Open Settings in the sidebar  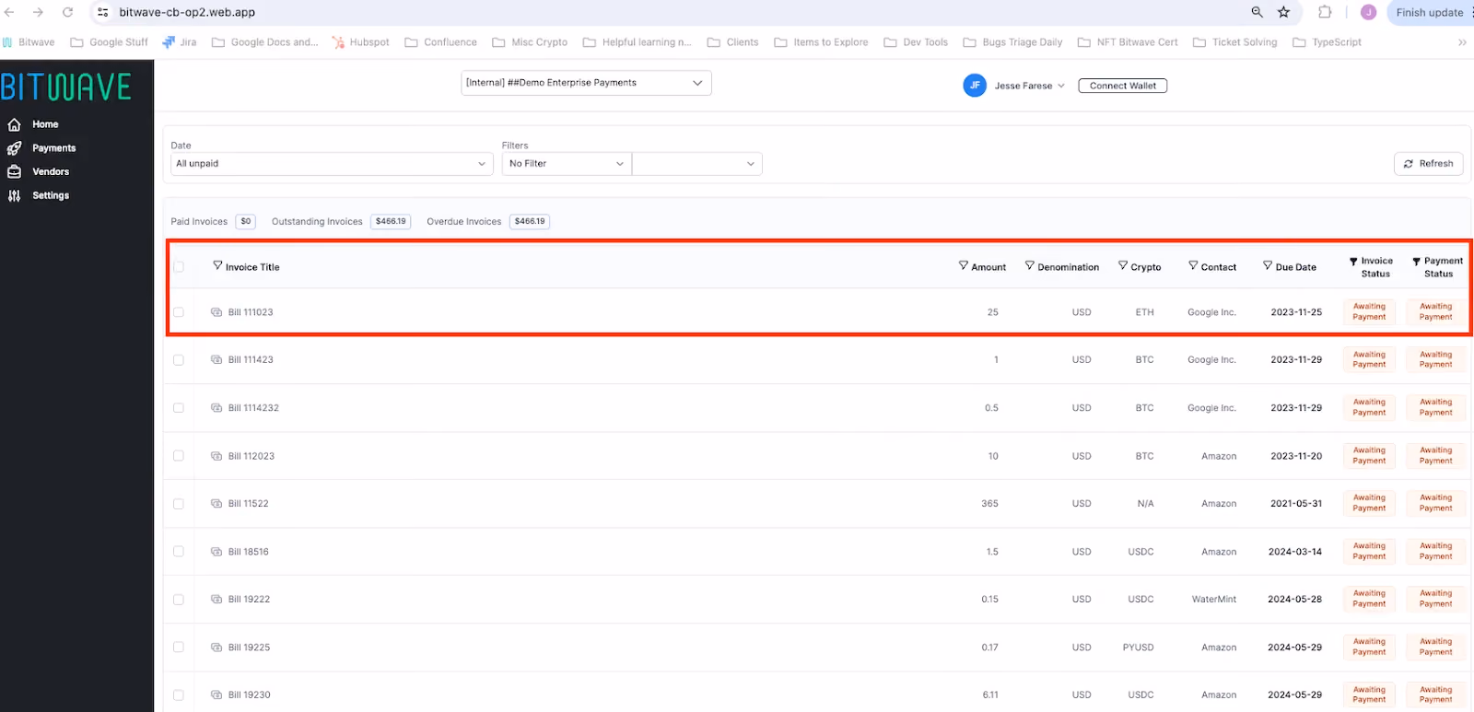tap(51, 195)
